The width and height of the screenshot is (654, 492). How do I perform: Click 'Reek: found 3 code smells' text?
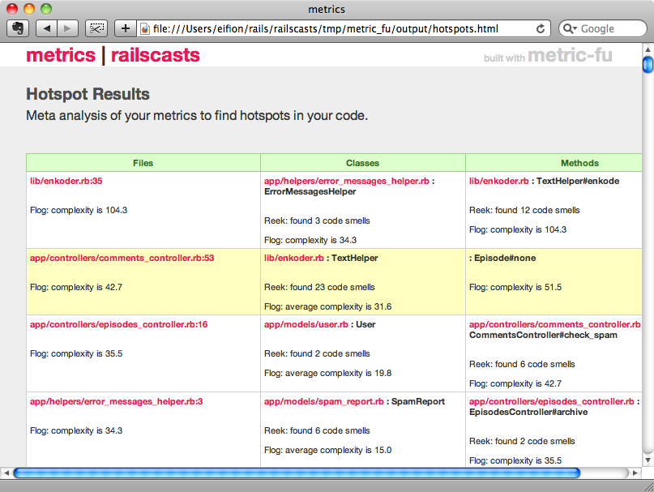coord(317,220)
